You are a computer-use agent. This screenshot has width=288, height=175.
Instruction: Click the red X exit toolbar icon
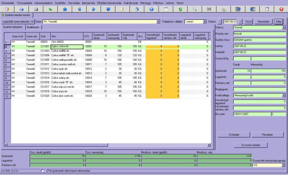(281, 9)
